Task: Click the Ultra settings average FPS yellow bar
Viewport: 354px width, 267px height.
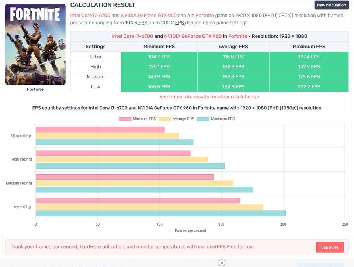Action: click(107, 136)
